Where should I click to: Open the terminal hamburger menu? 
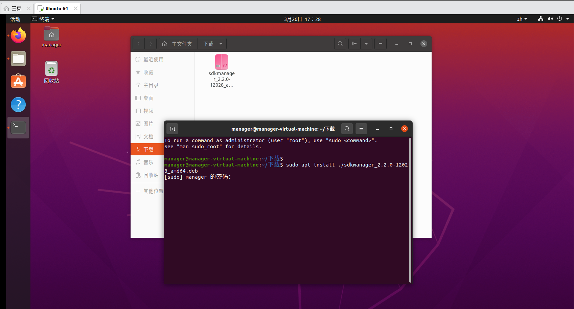(x=361, y=129)
